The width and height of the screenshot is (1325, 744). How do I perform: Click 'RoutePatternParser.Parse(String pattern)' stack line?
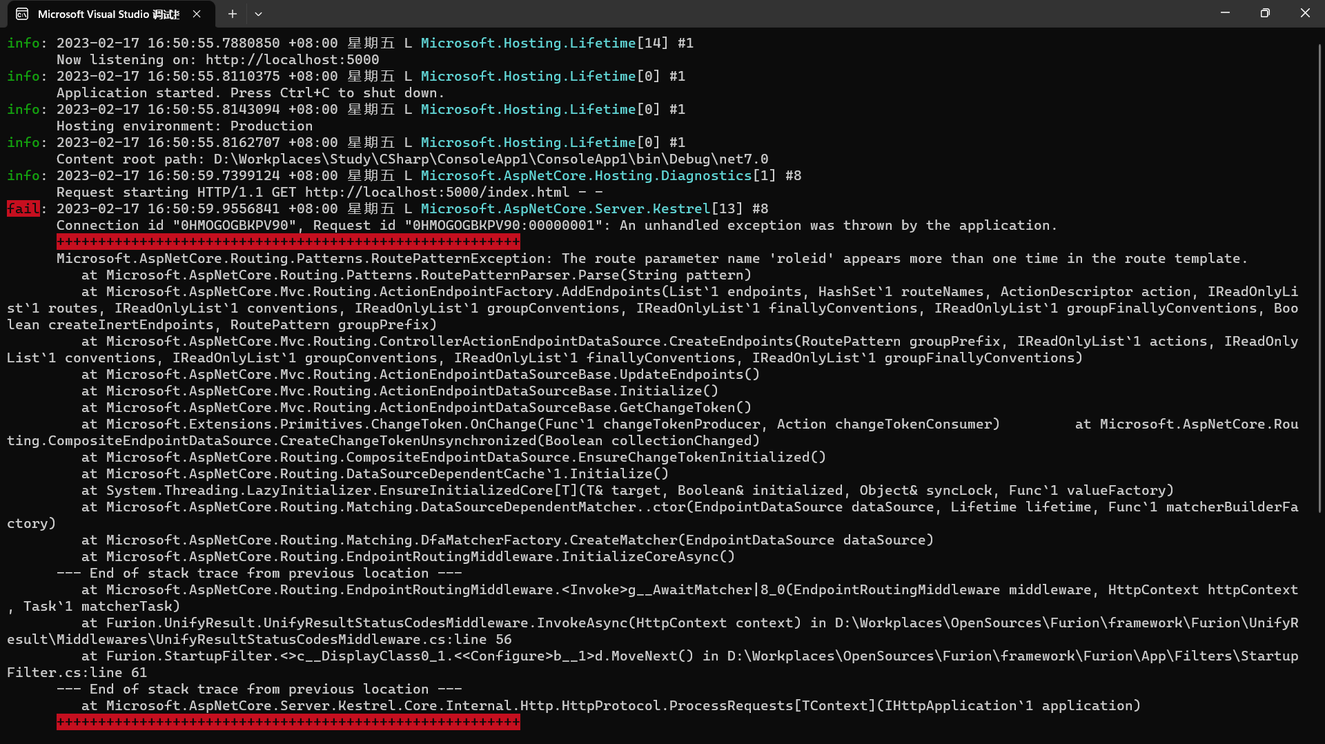pyautogui.click(x=416, y=275)
